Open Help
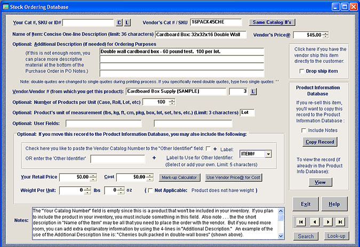Viewport: 360px width, 247px height. click(x=334, y=204)
